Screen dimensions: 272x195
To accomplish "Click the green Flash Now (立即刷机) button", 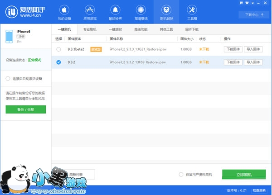I will tap(244, 174).
